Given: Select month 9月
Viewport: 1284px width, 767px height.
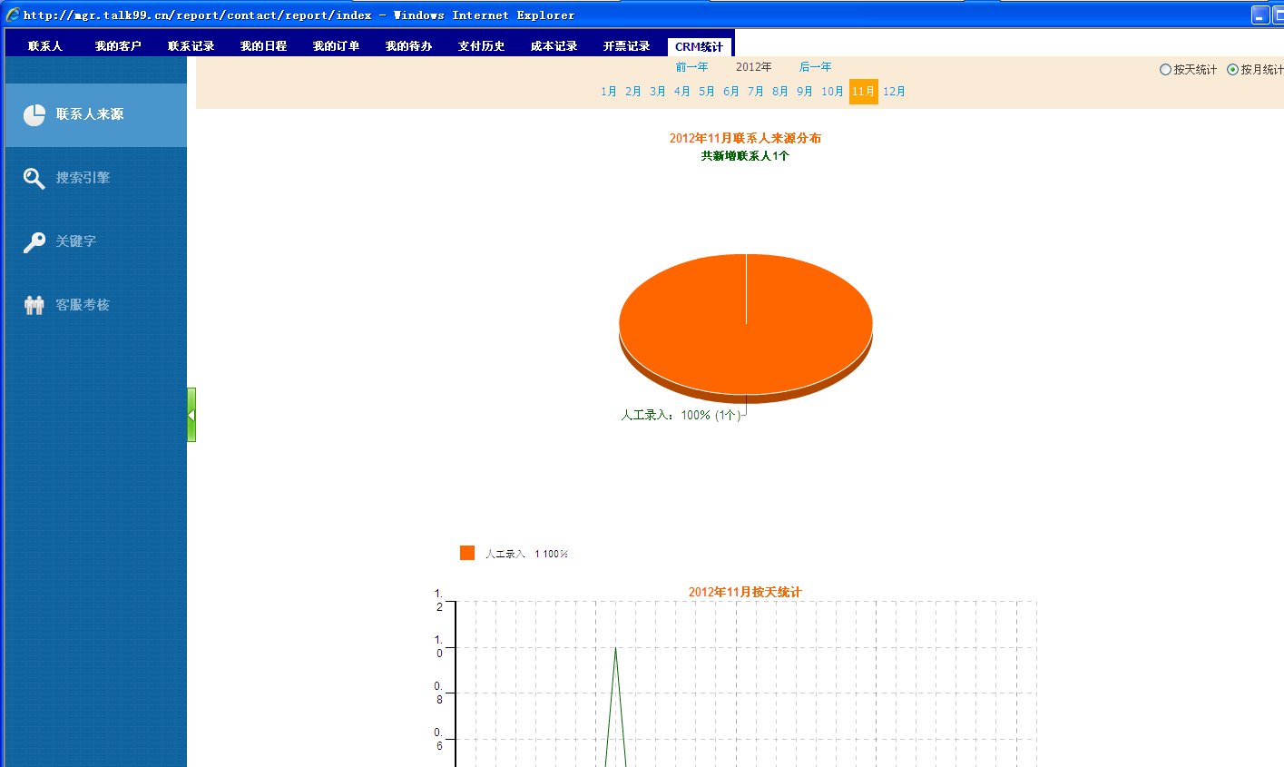Looking at the screenshot, I should 805,92.
